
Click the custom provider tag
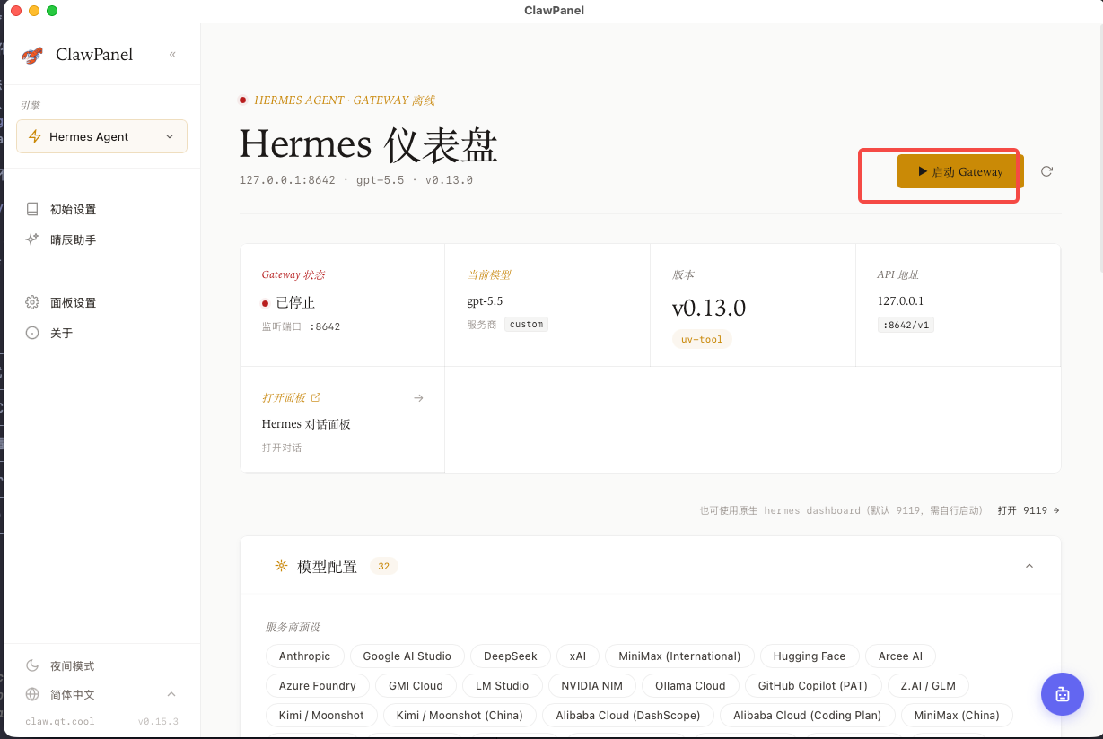[526, 325]
